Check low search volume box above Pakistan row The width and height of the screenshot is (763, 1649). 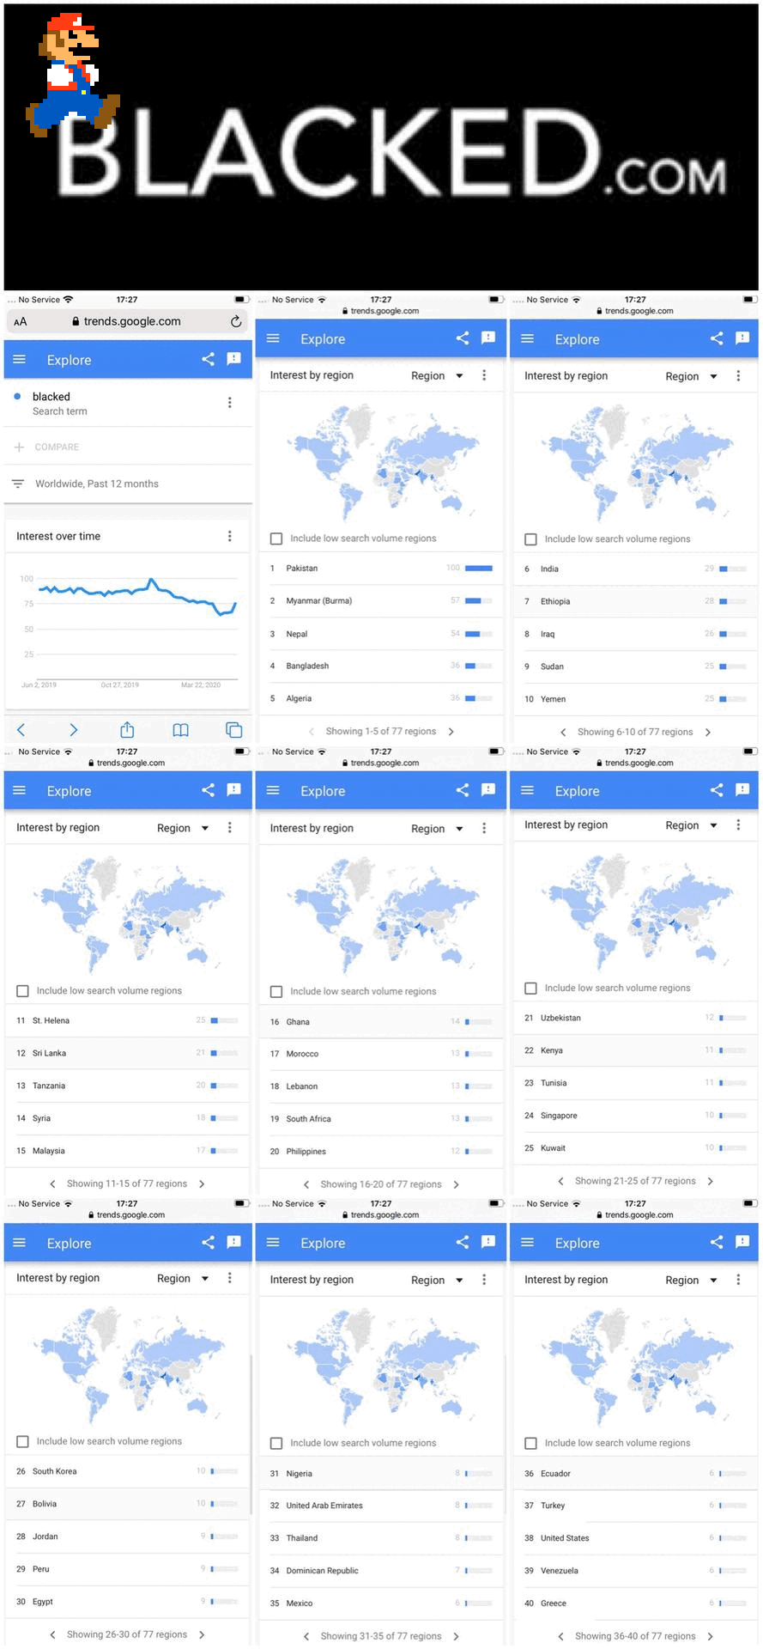276,539
